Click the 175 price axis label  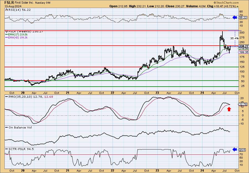(242, 57)
